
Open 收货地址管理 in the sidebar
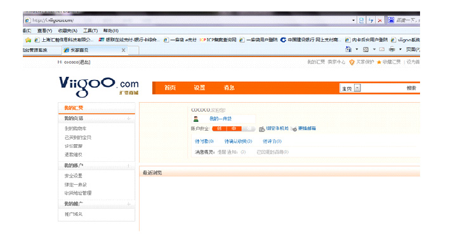tap(78, 193)
